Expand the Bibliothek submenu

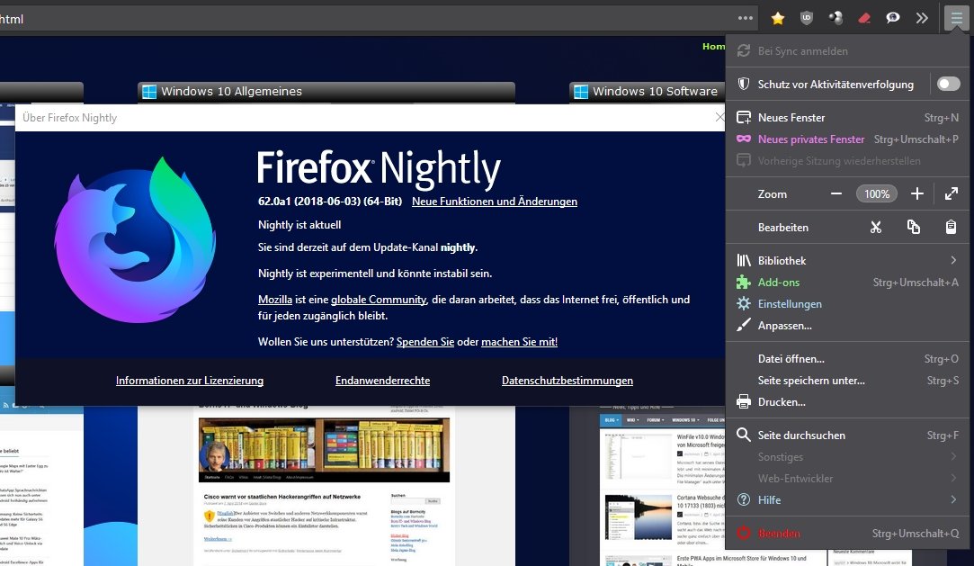(x=846, y=260)
